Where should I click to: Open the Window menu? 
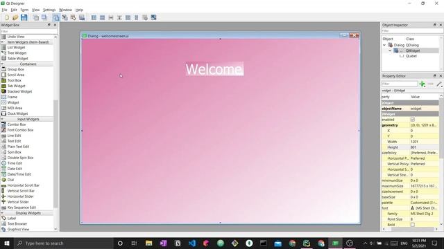65,10
